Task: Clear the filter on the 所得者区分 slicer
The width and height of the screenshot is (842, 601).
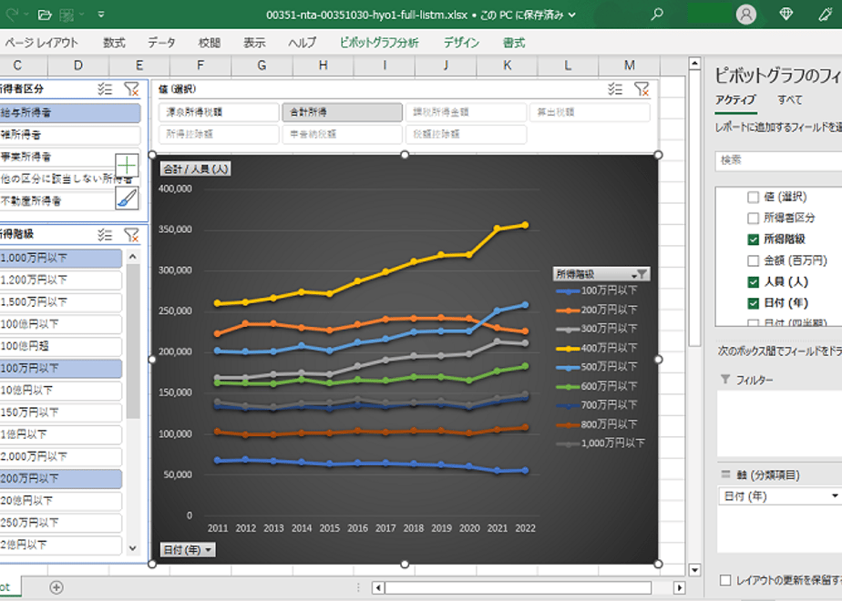Action: point(131,89)
